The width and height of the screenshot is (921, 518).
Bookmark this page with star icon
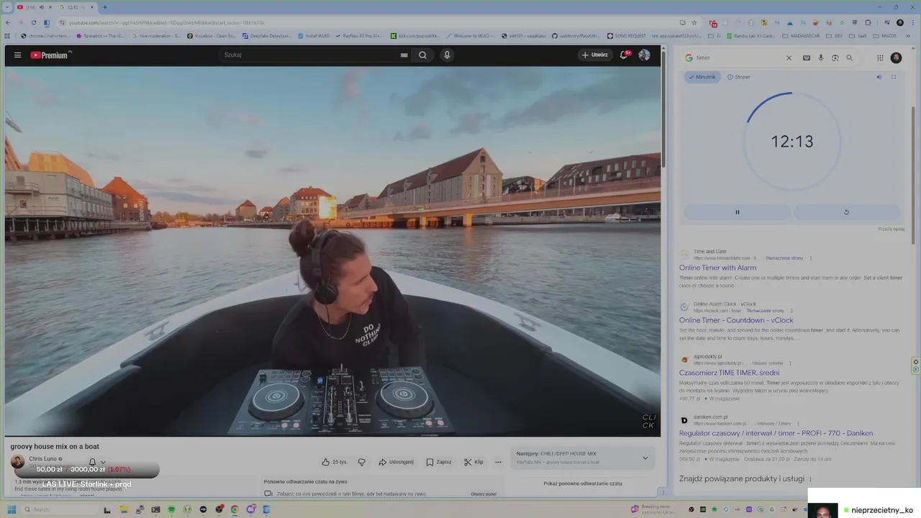point(694,23)
